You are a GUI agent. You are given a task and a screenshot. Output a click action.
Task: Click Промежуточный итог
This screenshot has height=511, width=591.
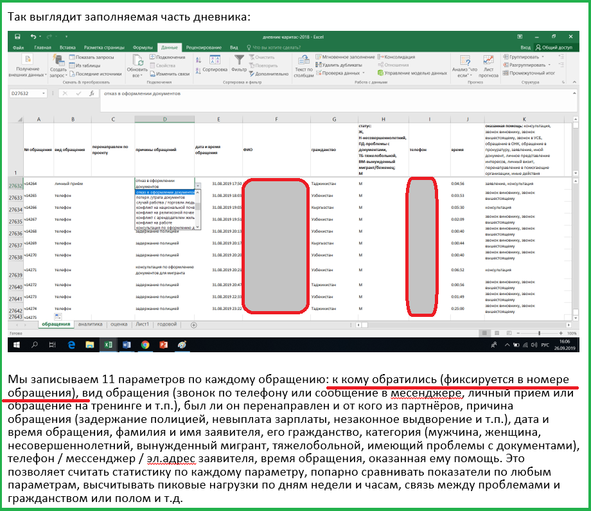529,73
